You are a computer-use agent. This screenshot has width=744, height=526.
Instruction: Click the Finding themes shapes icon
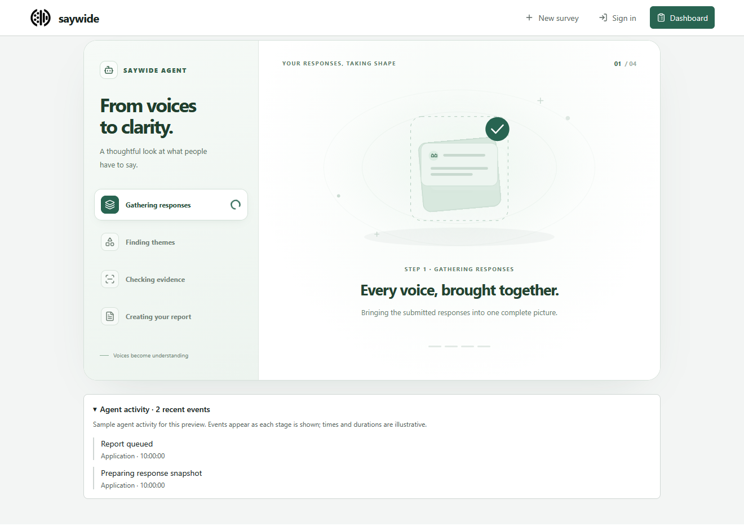coord(110,242)
